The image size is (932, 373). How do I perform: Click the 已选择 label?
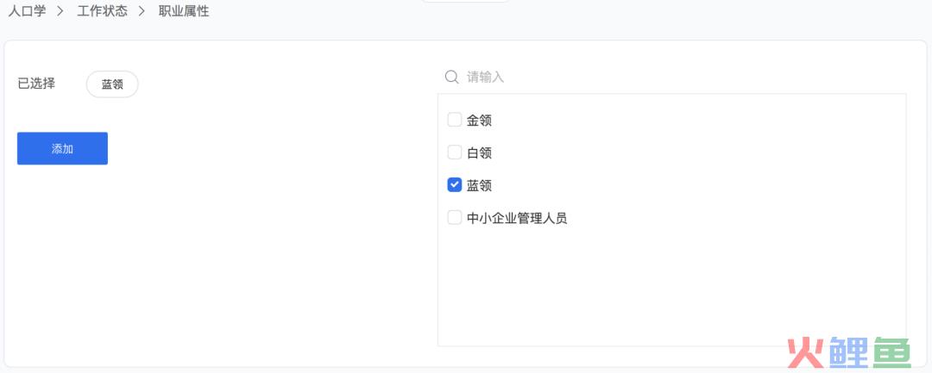[x=36, y=84]
